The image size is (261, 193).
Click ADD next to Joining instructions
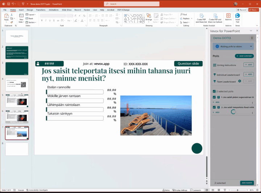(249, 65)
